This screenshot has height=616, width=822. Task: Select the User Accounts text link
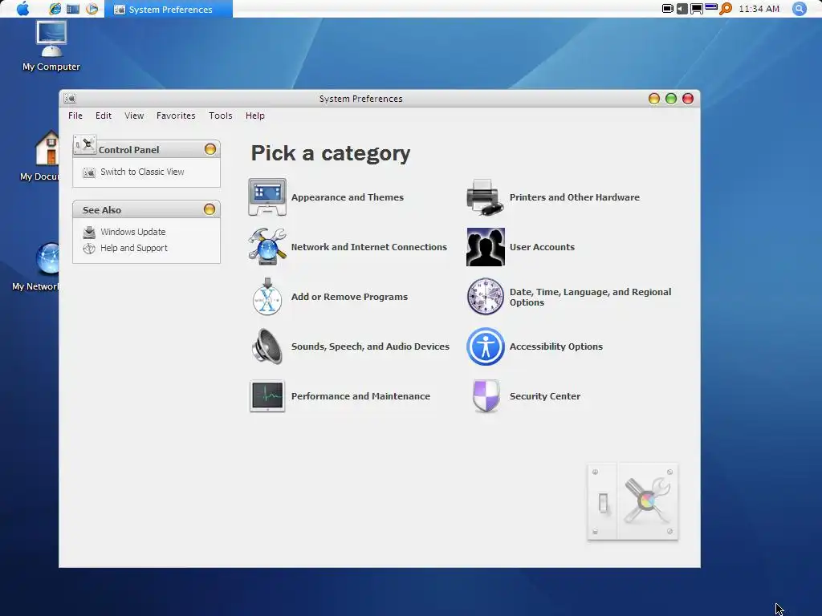click(x=542, y=247)
